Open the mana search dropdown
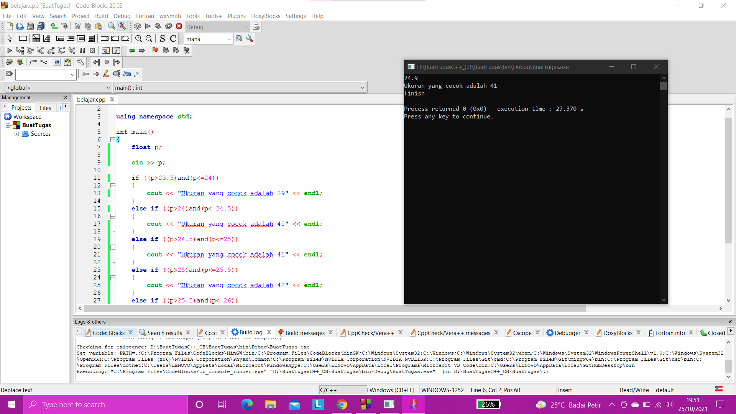736x414 pixels. pyautogui.click(x=229, y=39)
